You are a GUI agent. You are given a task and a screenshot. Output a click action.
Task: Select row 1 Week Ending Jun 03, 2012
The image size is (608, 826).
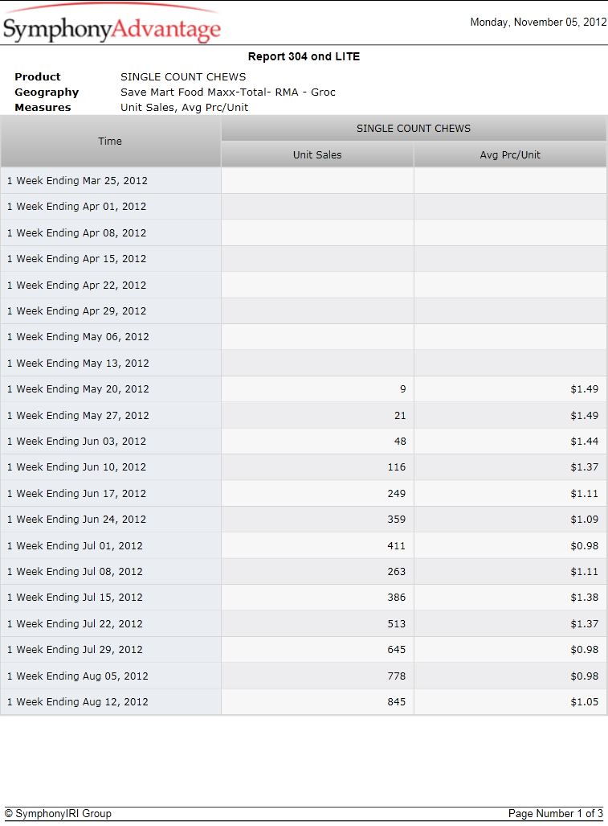coord(304,441)
